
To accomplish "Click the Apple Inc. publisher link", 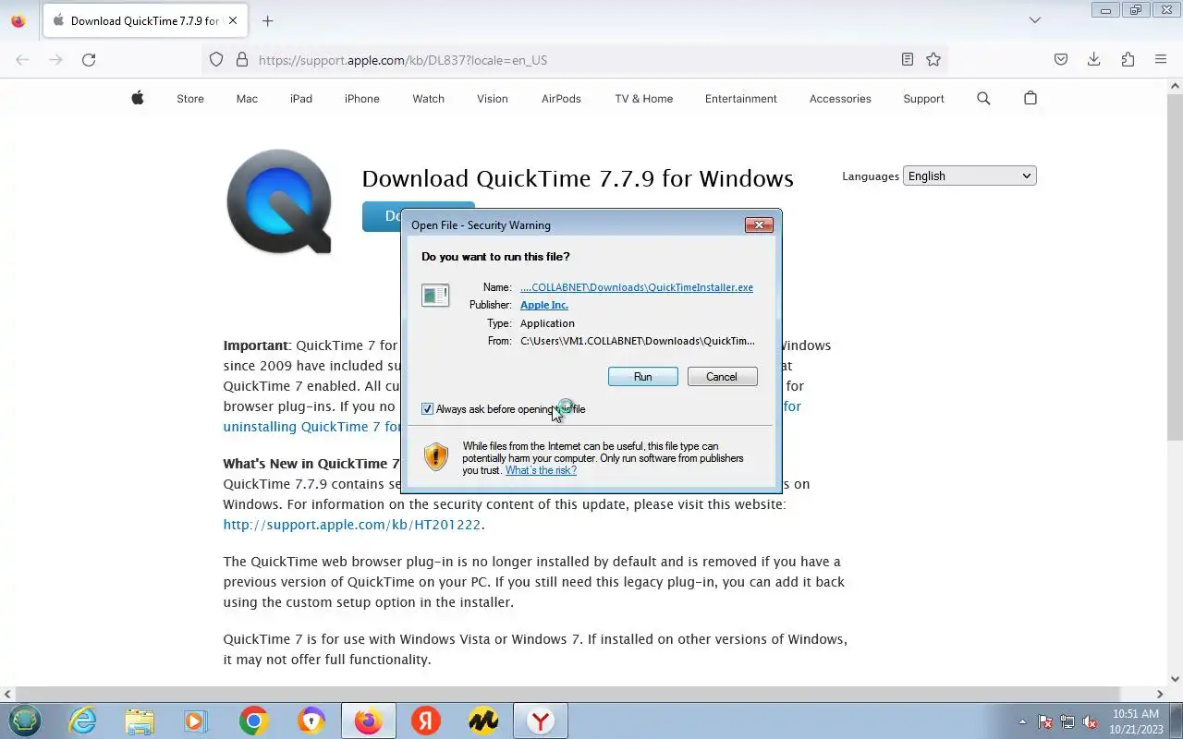I will pyautogui.click(x=544, y=305).
